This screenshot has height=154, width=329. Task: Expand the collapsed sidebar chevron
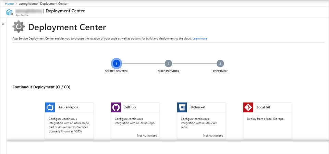[3, 24]
